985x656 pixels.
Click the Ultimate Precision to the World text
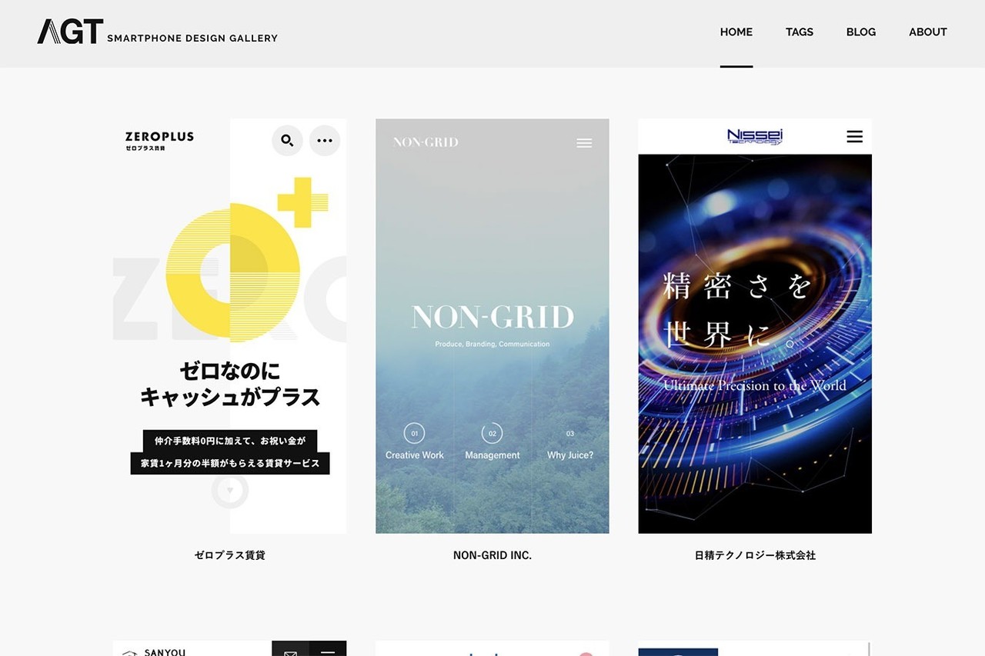pos(755,385)
